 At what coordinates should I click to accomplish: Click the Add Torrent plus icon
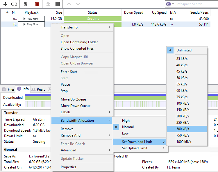tap(5, 4)
